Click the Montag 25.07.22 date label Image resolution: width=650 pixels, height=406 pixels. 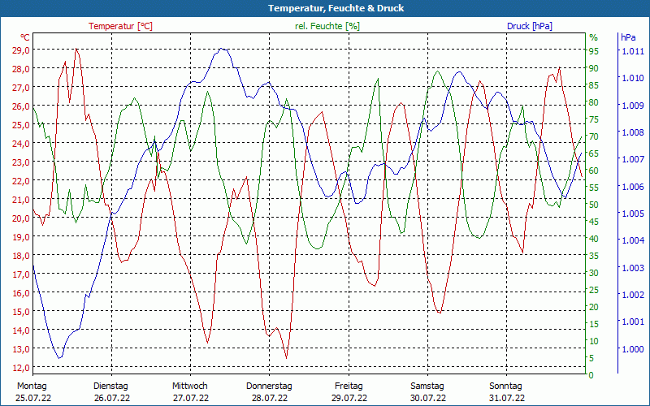(33, 392)
